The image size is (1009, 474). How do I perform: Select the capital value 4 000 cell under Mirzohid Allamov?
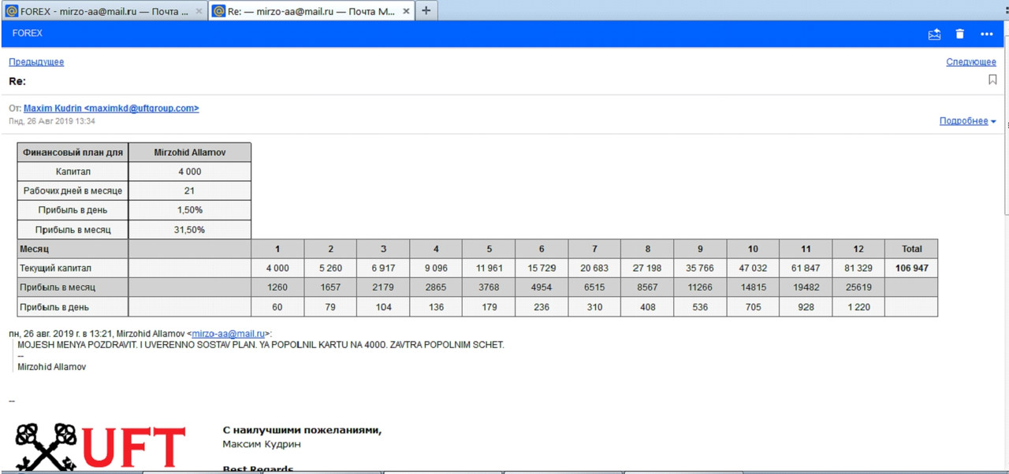pos(190,172)
